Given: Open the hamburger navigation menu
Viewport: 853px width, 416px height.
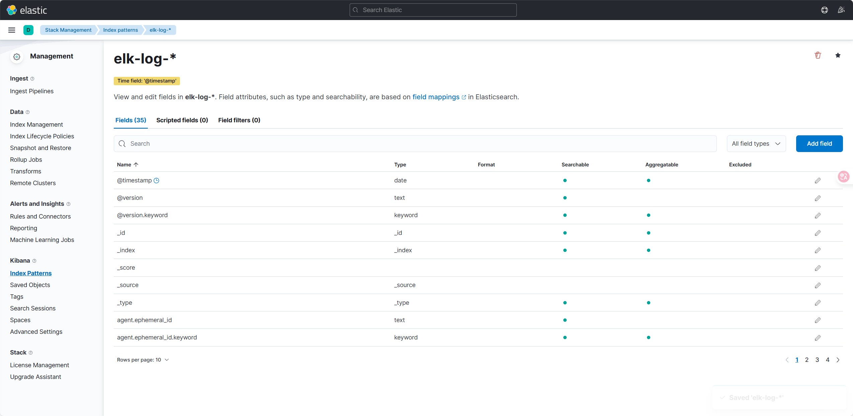Looking at the screenshot, I should click(12, 30).
